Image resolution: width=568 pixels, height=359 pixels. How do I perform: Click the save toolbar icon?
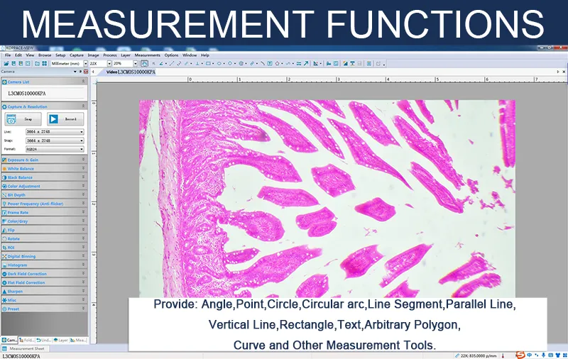[13, 63]
